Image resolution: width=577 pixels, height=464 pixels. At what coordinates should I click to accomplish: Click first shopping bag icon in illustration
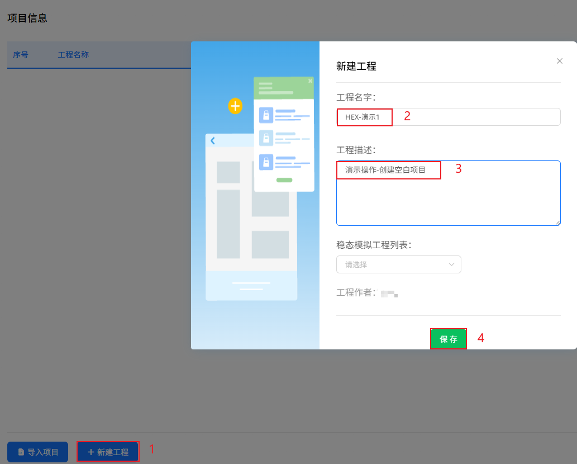point(266,115)
